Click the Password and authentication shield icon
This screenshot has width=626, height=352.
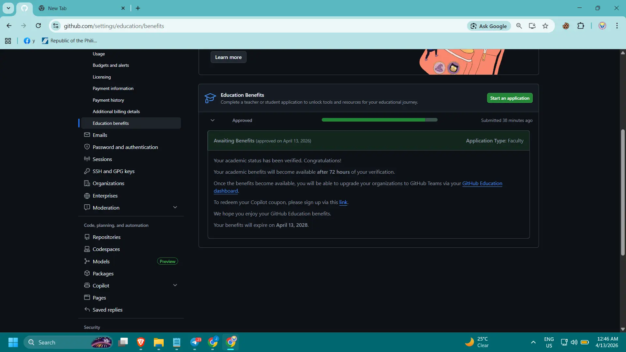(x=87, y=147)
